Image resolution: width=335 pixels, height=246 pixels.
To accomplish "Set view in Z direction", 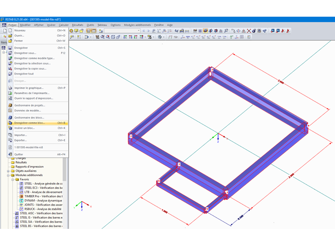I will pyautogui.click(x=136, y=37).
